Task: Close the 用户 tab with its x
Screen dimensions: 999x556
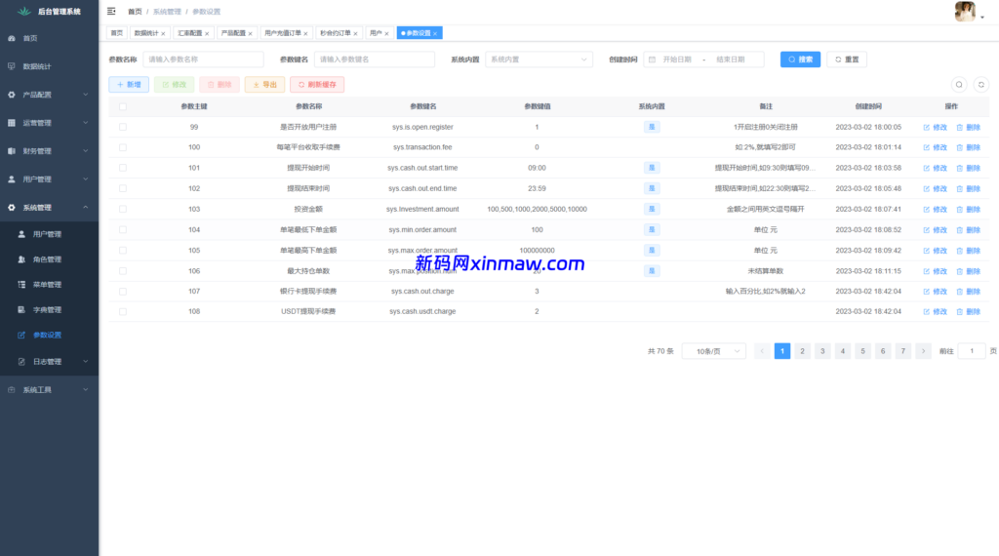Action: tap(386, 34)
